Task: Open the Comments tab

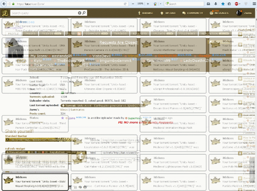Action: tap(97, 34)
